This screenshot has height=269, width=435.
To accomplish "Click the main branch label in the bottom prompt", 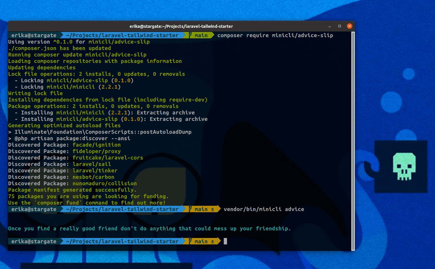I will pyautogui.click(x=201, y=241).
